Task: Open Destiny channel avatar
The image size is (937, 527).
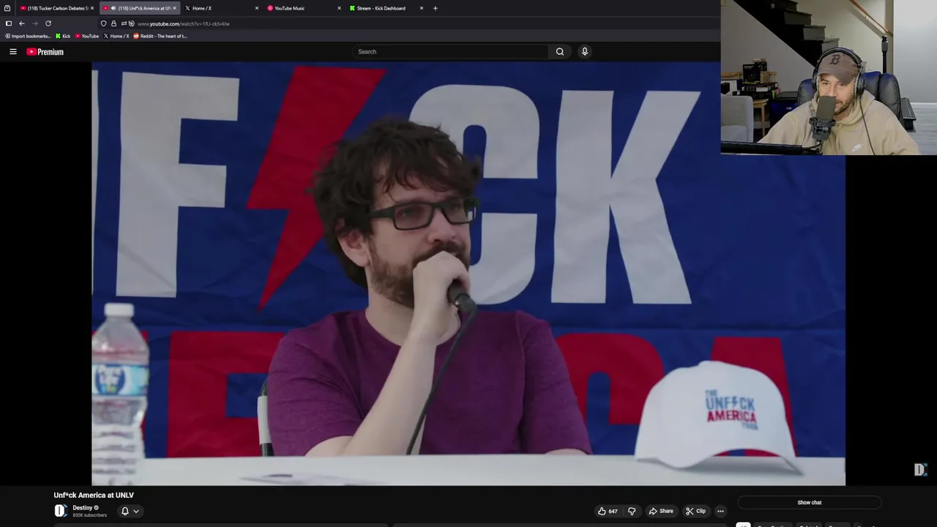Action: click(x=61, y=511)
